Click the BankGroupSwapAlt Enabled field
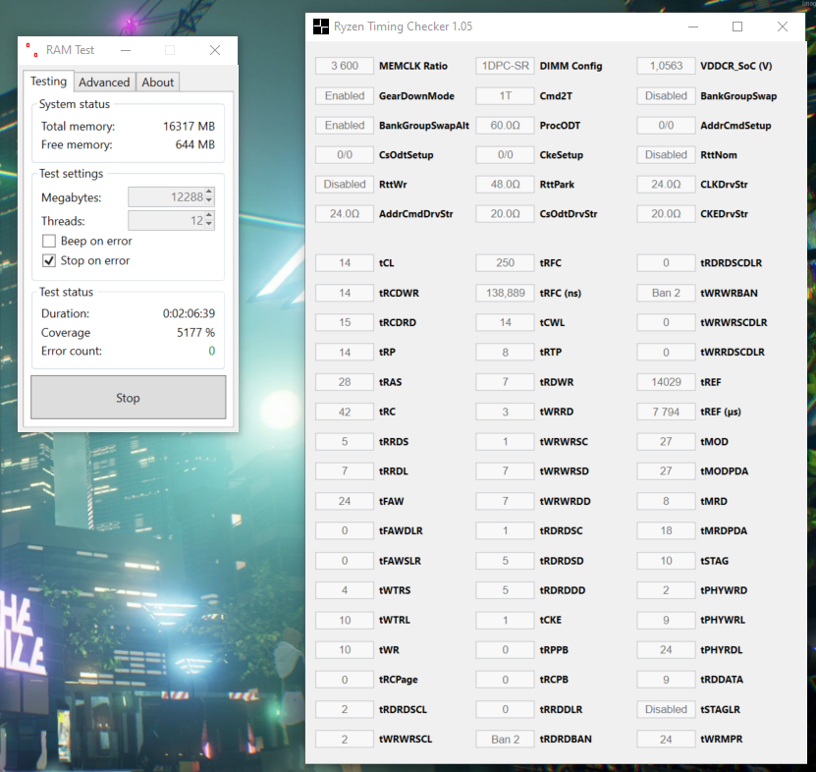This screenshot has height=772, width=816. [345, 126]
